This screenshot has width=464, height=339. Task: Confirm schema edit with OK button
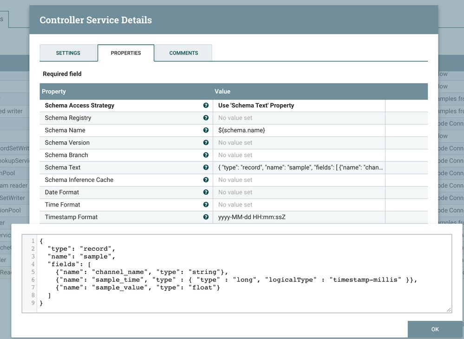(435, 329)
